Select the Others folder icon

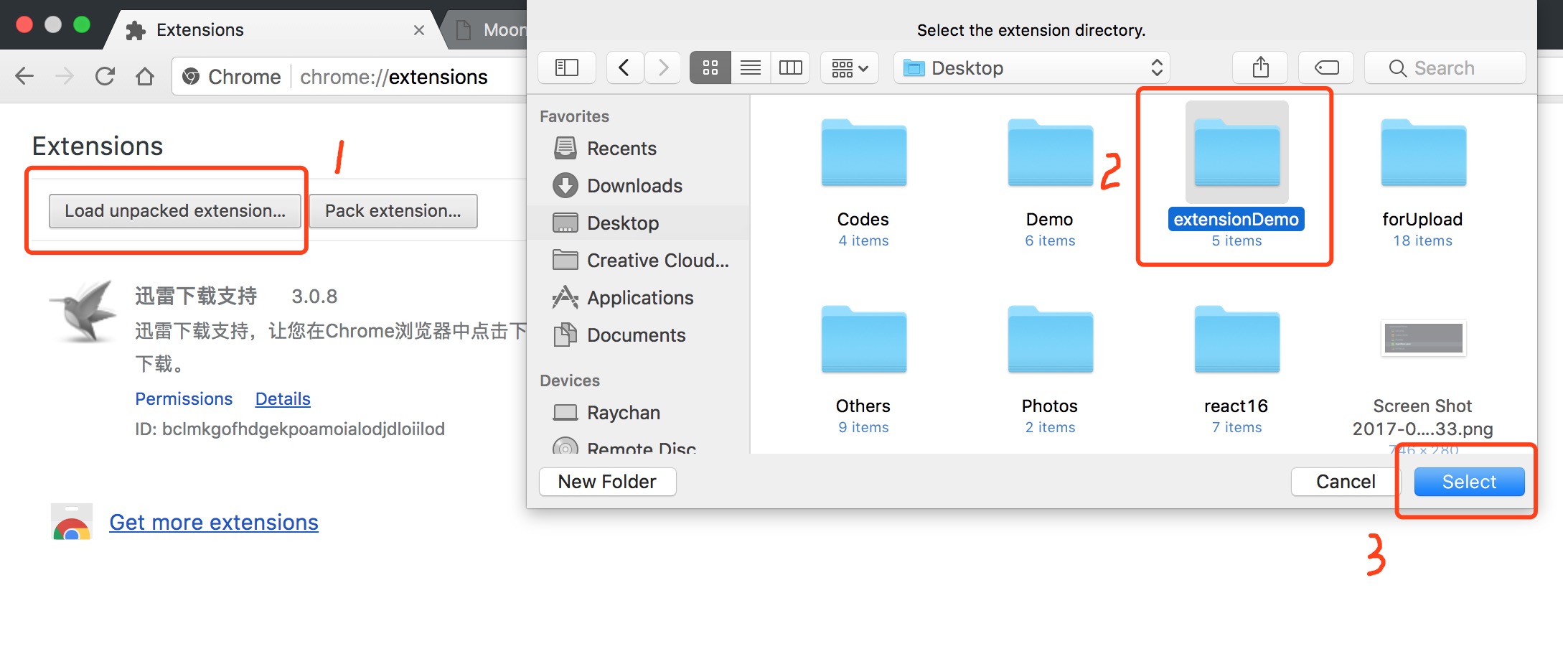tap(863, 340)
